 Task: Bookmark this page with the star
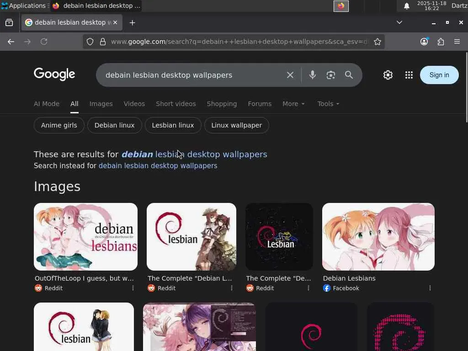pos(377,42)
